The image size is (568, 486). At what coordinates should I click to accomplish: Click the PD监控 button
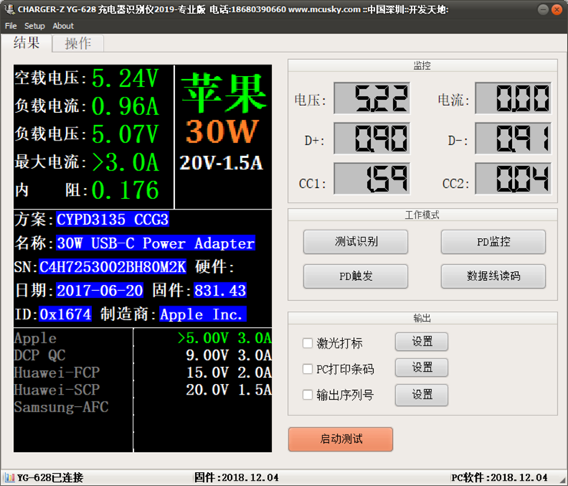tap(493, 242)
